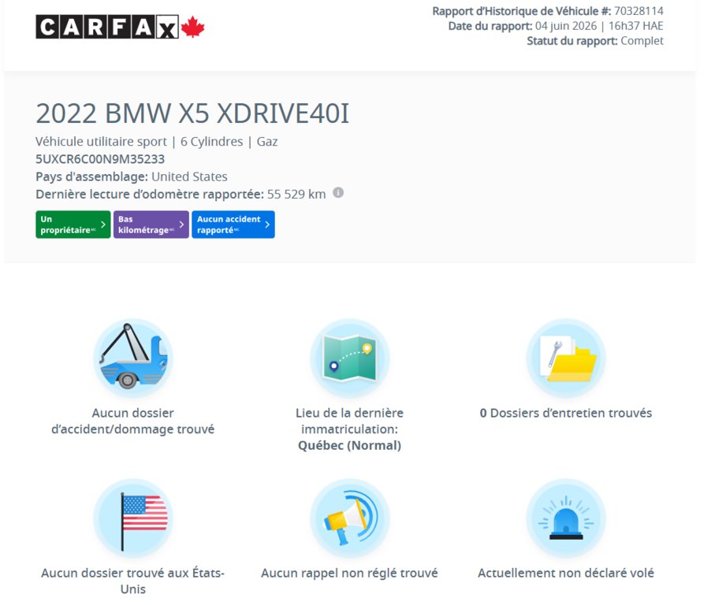The height and width of the screenshot is (605, 726).
Task: Open the Bas kilométrage badge
Action: click(151, 225)
